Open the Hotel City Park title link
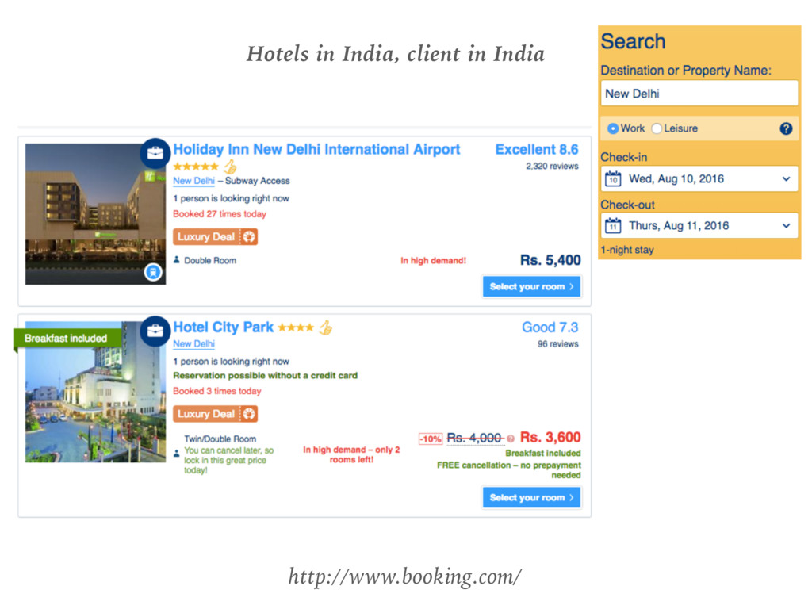The height and width of the screenshot is (609, 812). click(223, 327)
